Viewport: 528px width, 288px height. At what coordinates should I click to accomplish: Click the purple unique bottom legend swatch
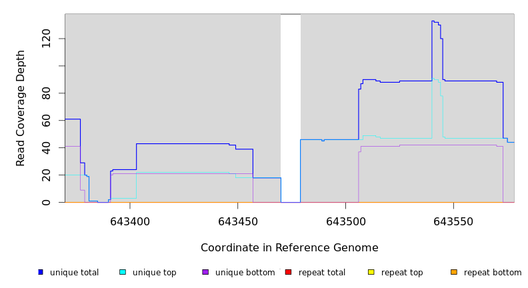205,272
